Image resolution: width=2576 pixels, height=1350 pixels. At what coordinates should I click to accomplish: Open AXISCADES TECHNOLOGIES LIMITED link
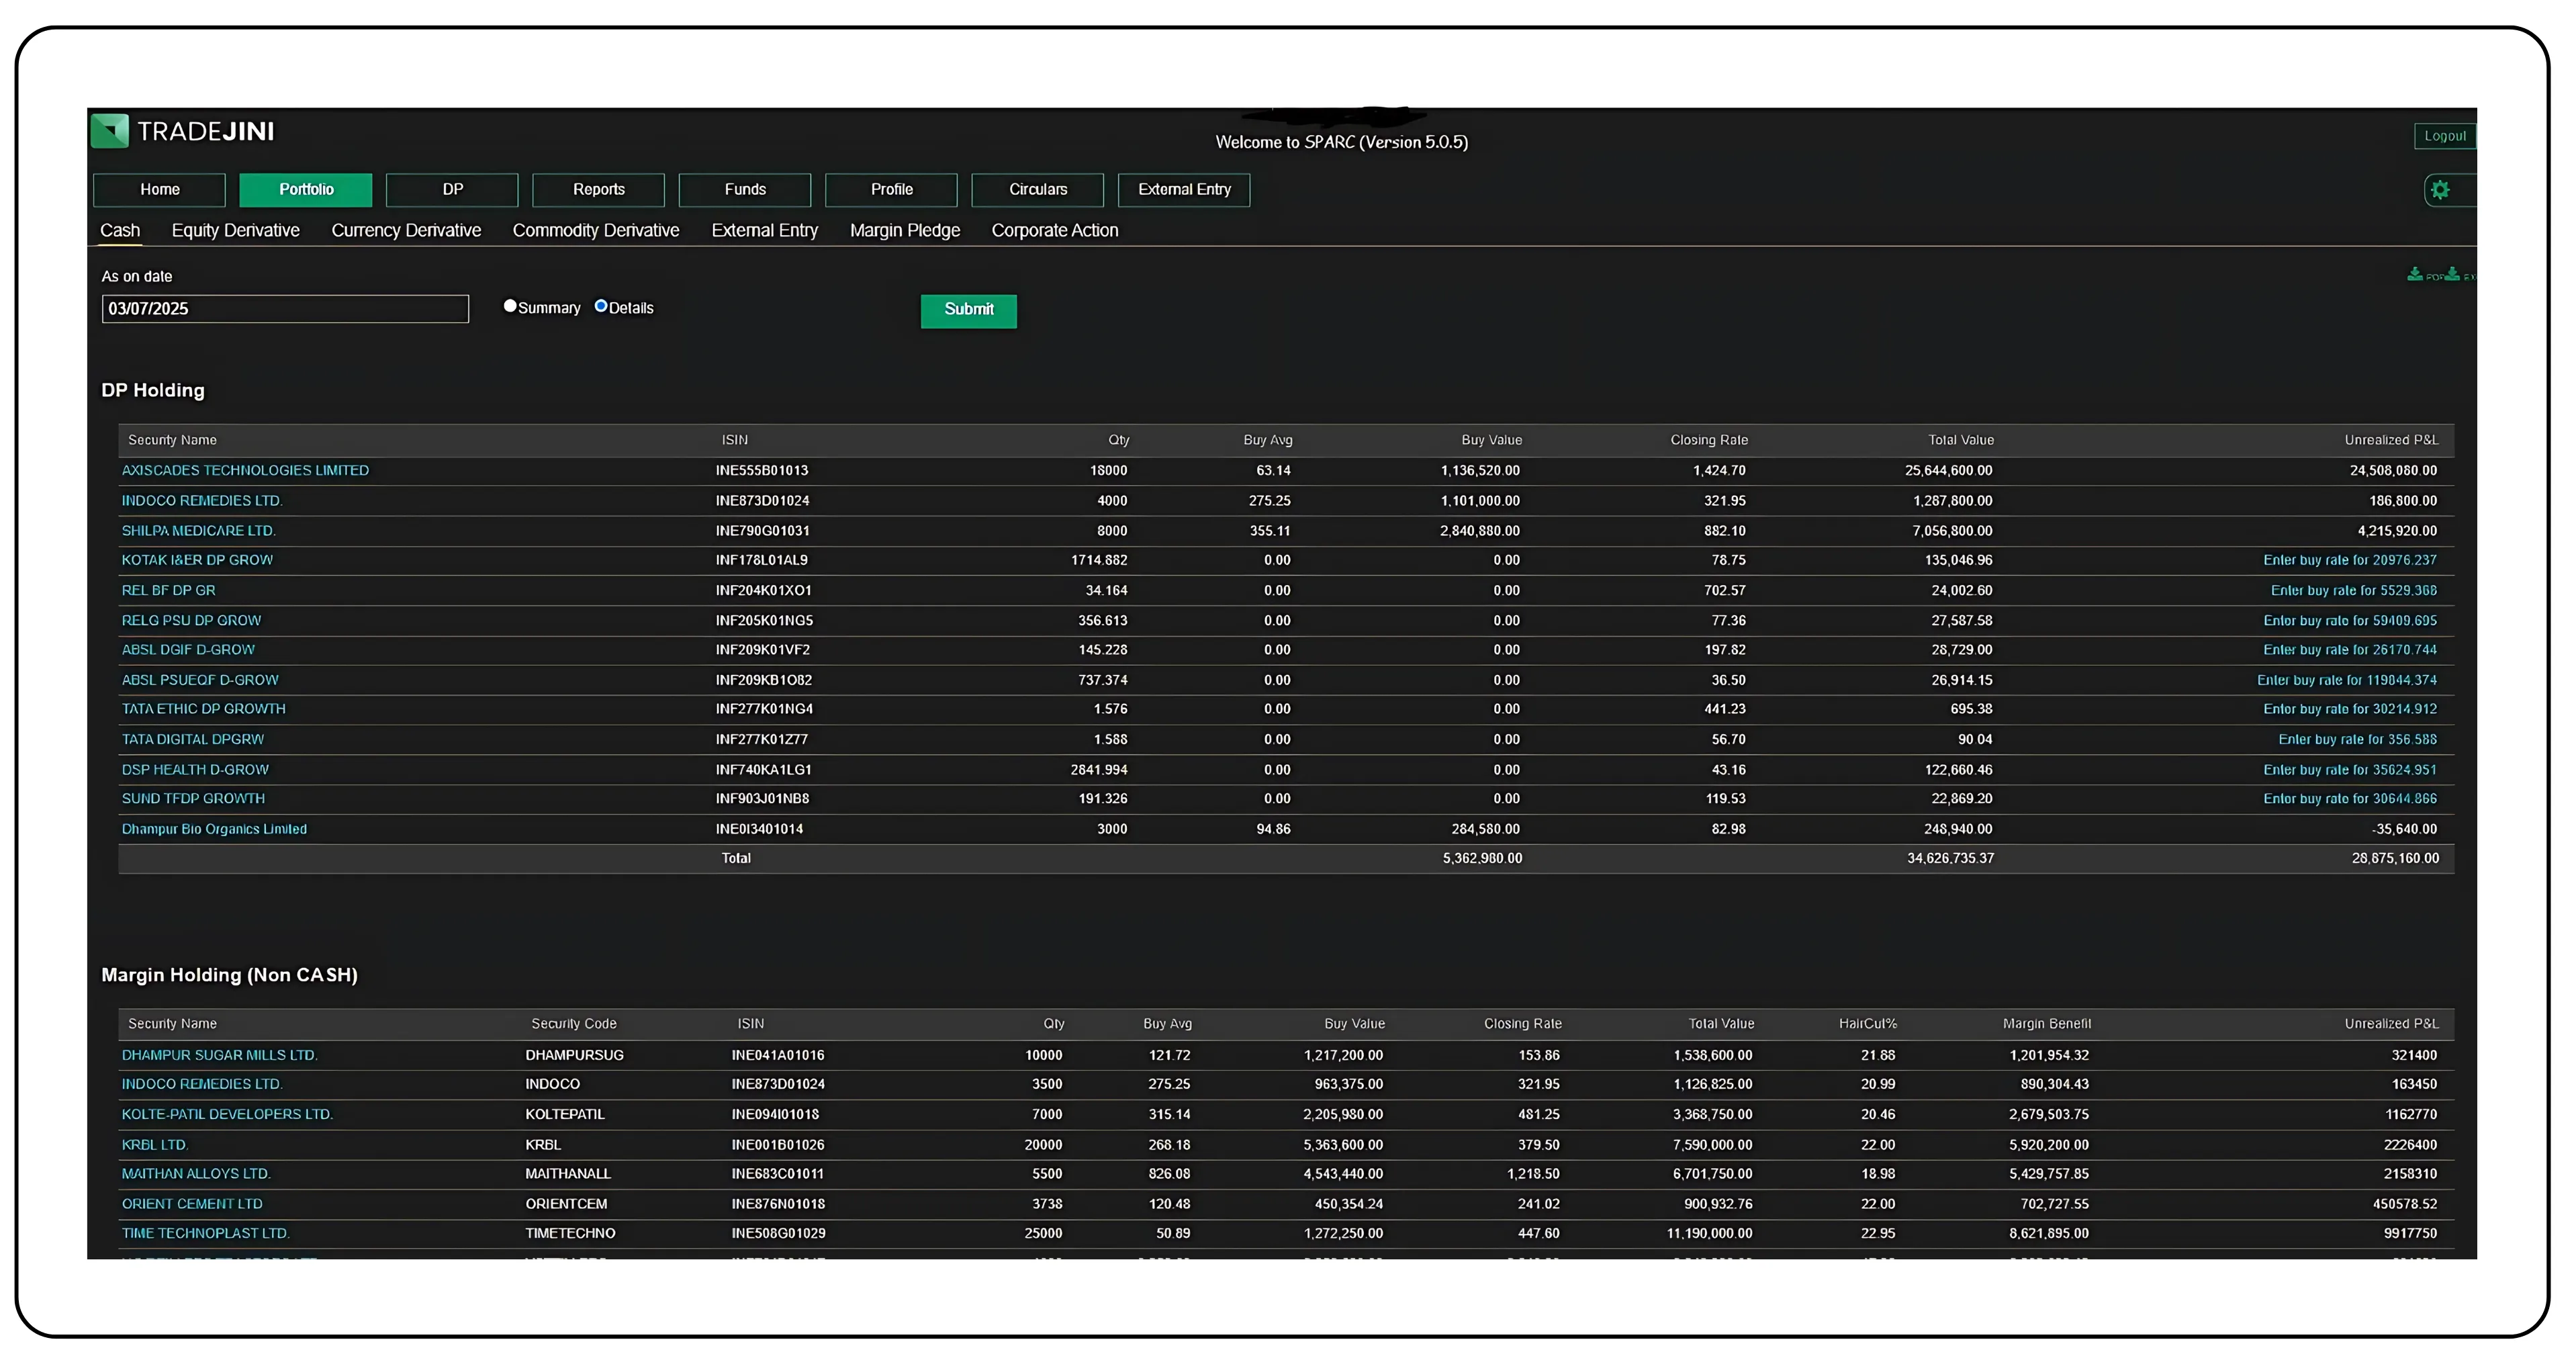click(245, 470)
